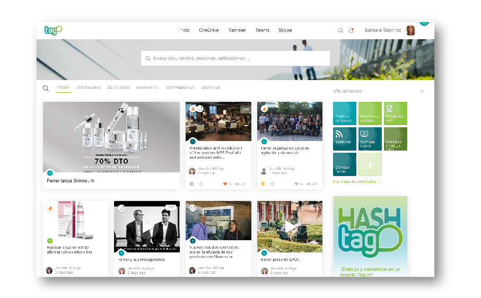Viewport: 481px width, 298px height.
Task: Open the Presentation and introduction conference photo
Action: [218, 121]
